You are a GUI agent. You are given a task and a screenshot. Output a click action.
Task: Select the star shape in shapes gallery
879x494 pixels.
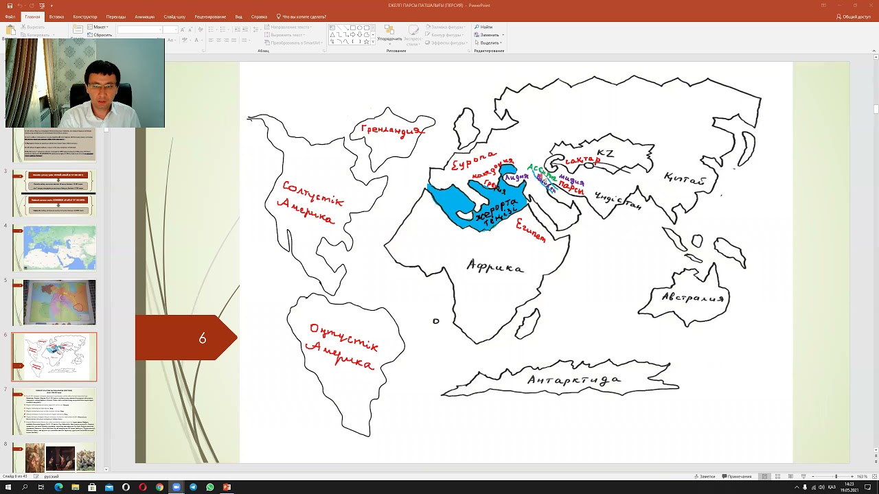(366, 42)
